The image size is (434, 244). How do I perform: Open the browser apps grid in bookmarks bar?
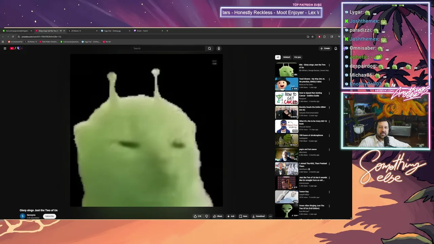click(3, 42)
